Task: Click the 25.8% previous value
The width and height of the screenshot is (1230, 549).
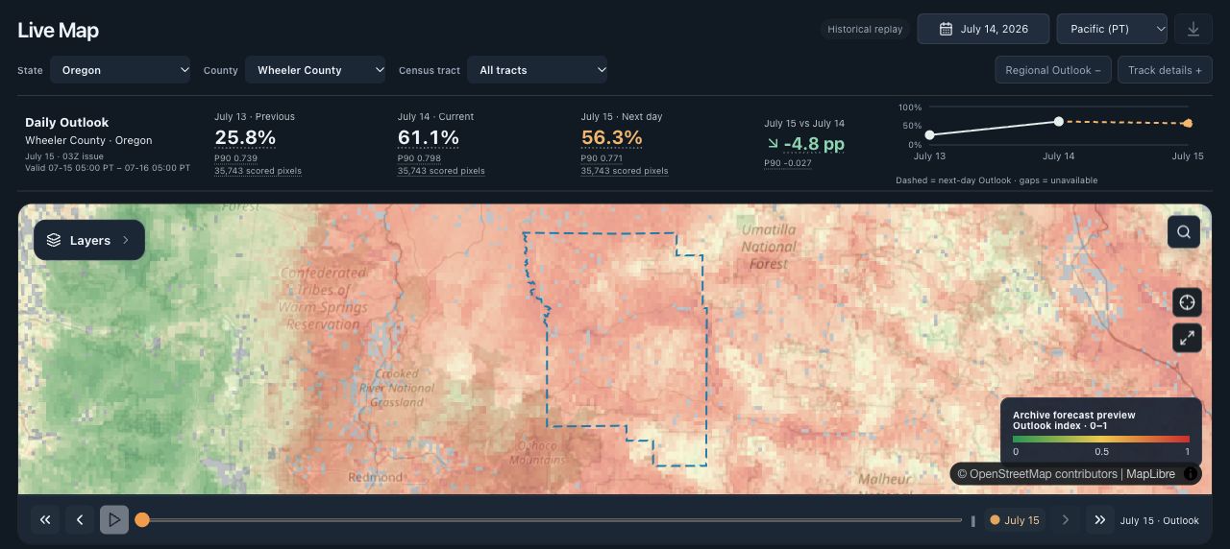Action: coord(245,137)
